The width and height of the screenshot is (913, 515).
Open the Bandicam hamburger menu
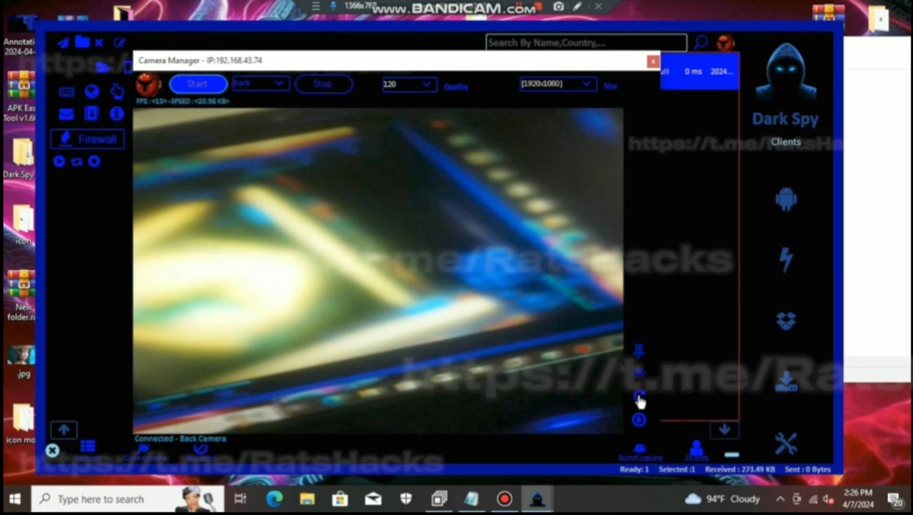pyautogui.click(x=316, y=7)
